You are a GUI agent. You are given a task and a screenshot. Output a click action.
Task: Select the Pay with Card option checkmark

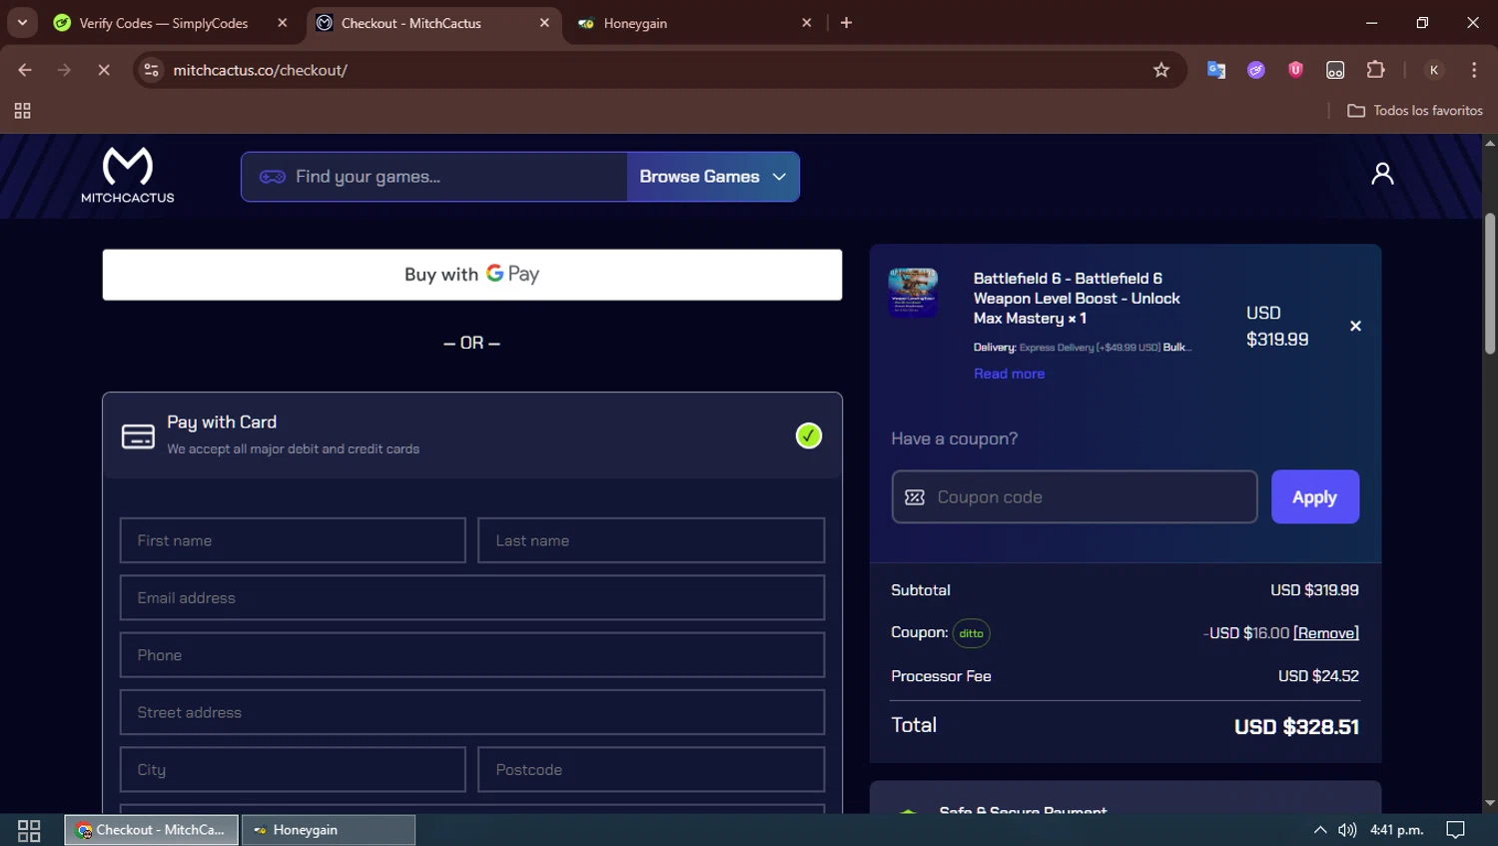point(809,435)
